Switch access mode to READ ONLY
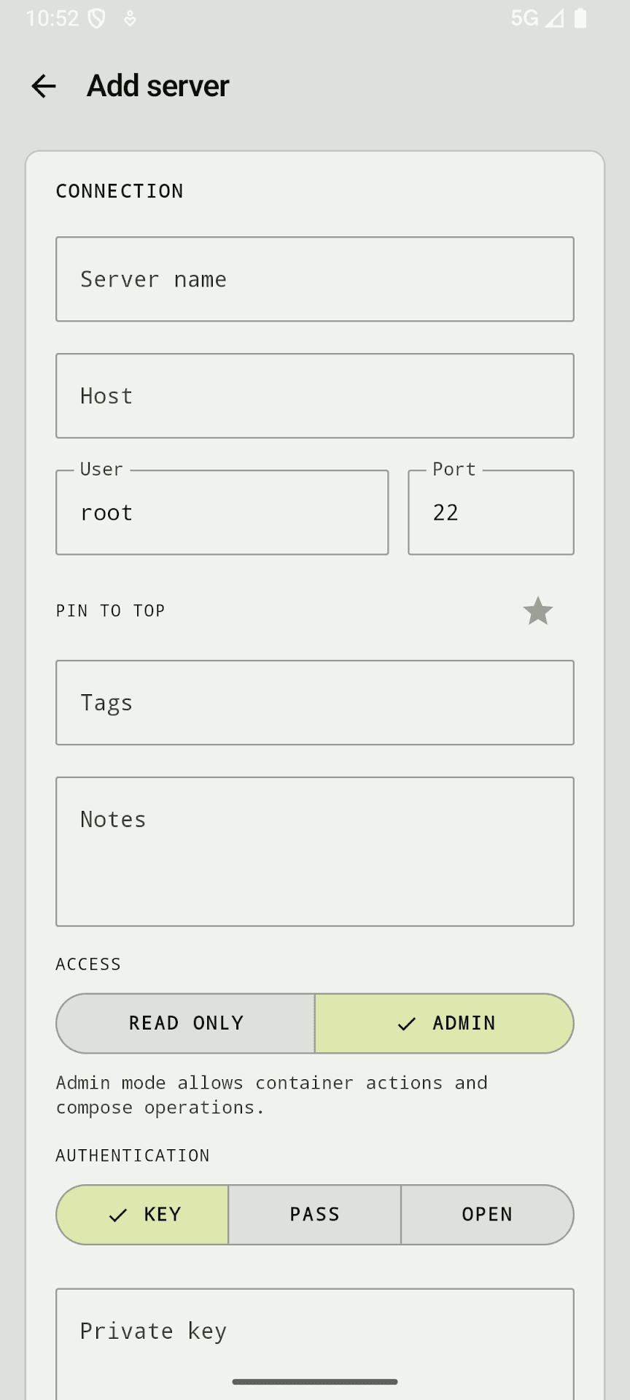This screenshot has height=1400, width=630. click(185, 1023)
